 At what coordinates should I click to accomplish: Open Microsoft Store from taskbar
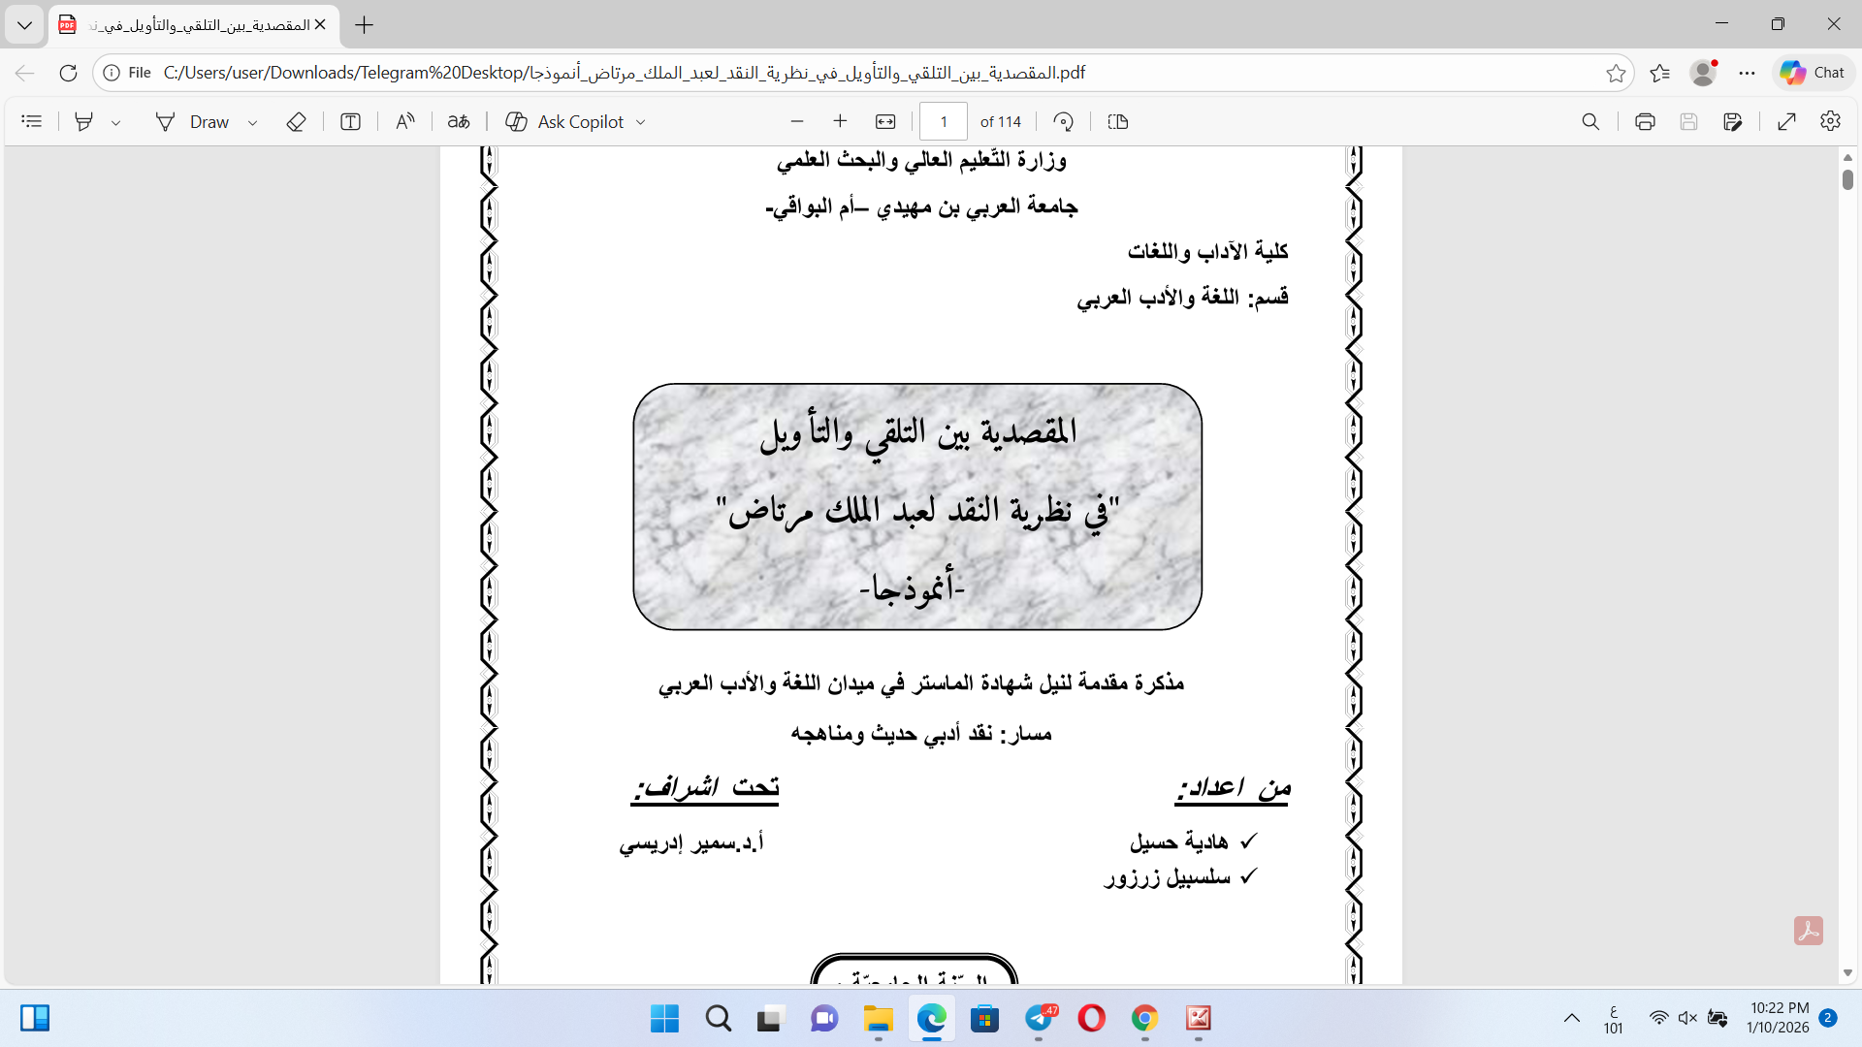coord(985,1019)
